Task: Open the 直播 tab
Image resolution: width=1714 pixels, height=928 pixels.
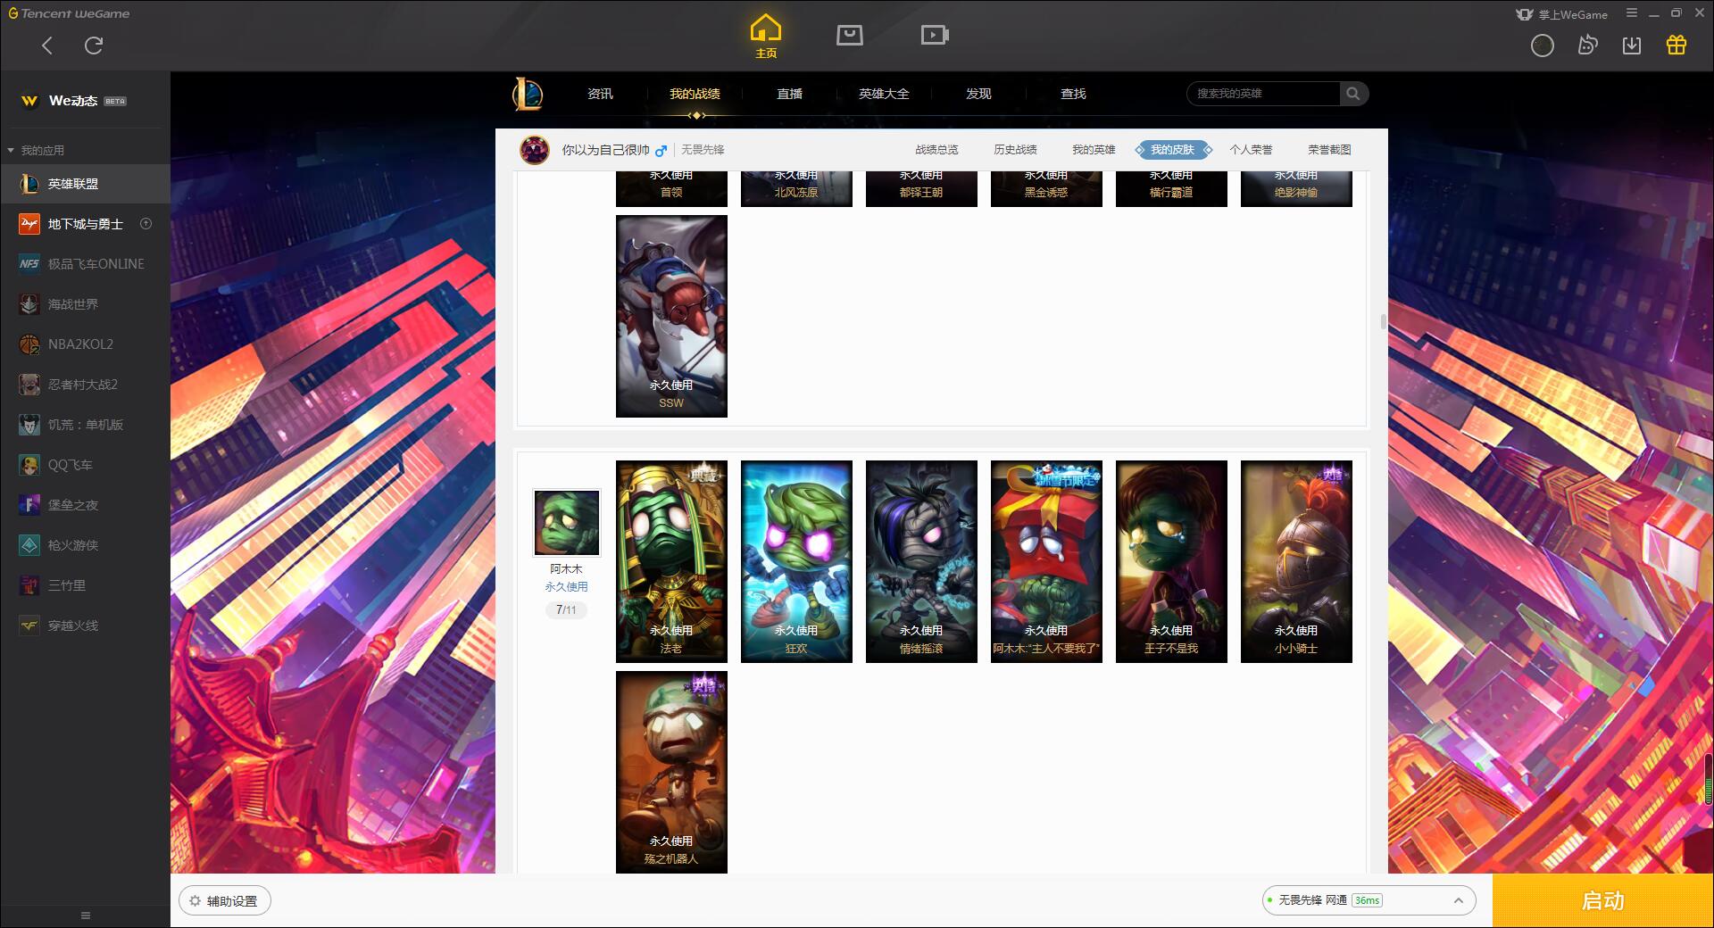Action: coord(789,94)
